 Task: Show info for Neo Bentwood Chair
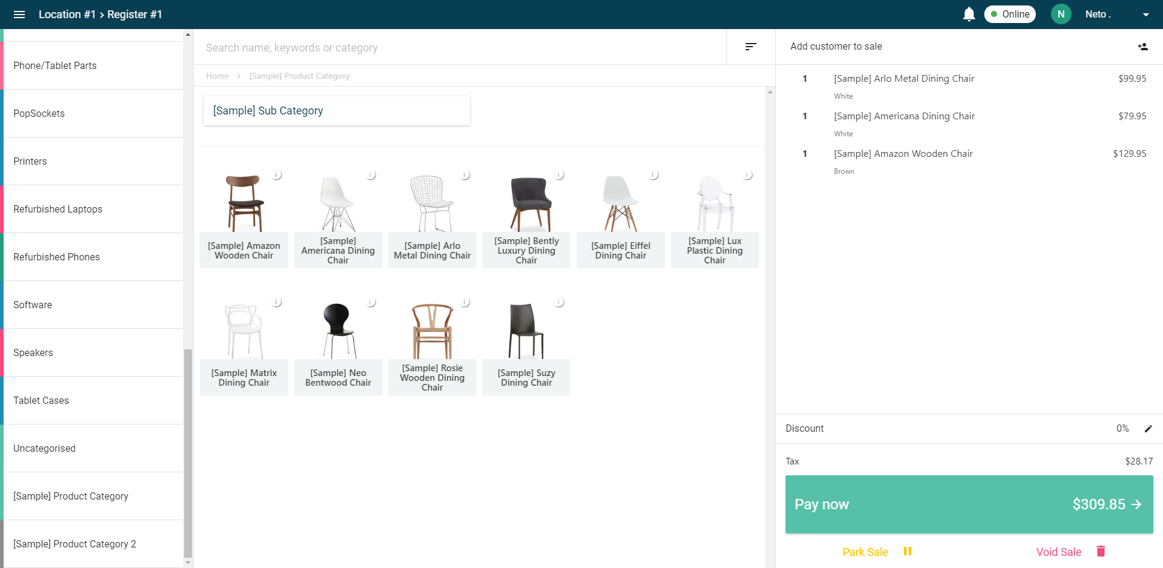tap(371, 302)
